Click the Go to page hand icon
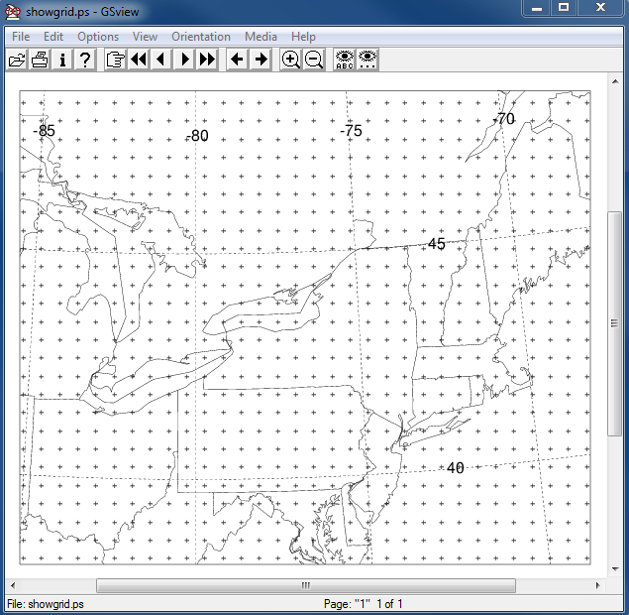 (115, 60)
